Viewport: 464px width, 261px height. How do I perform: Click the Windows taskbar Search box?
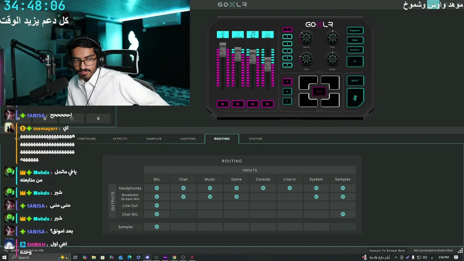[40, 257]
